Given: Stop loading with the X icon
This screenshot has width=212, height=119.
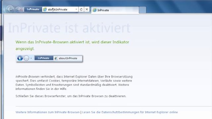Looking at the screenshot, I should click(x=87, y=9).
